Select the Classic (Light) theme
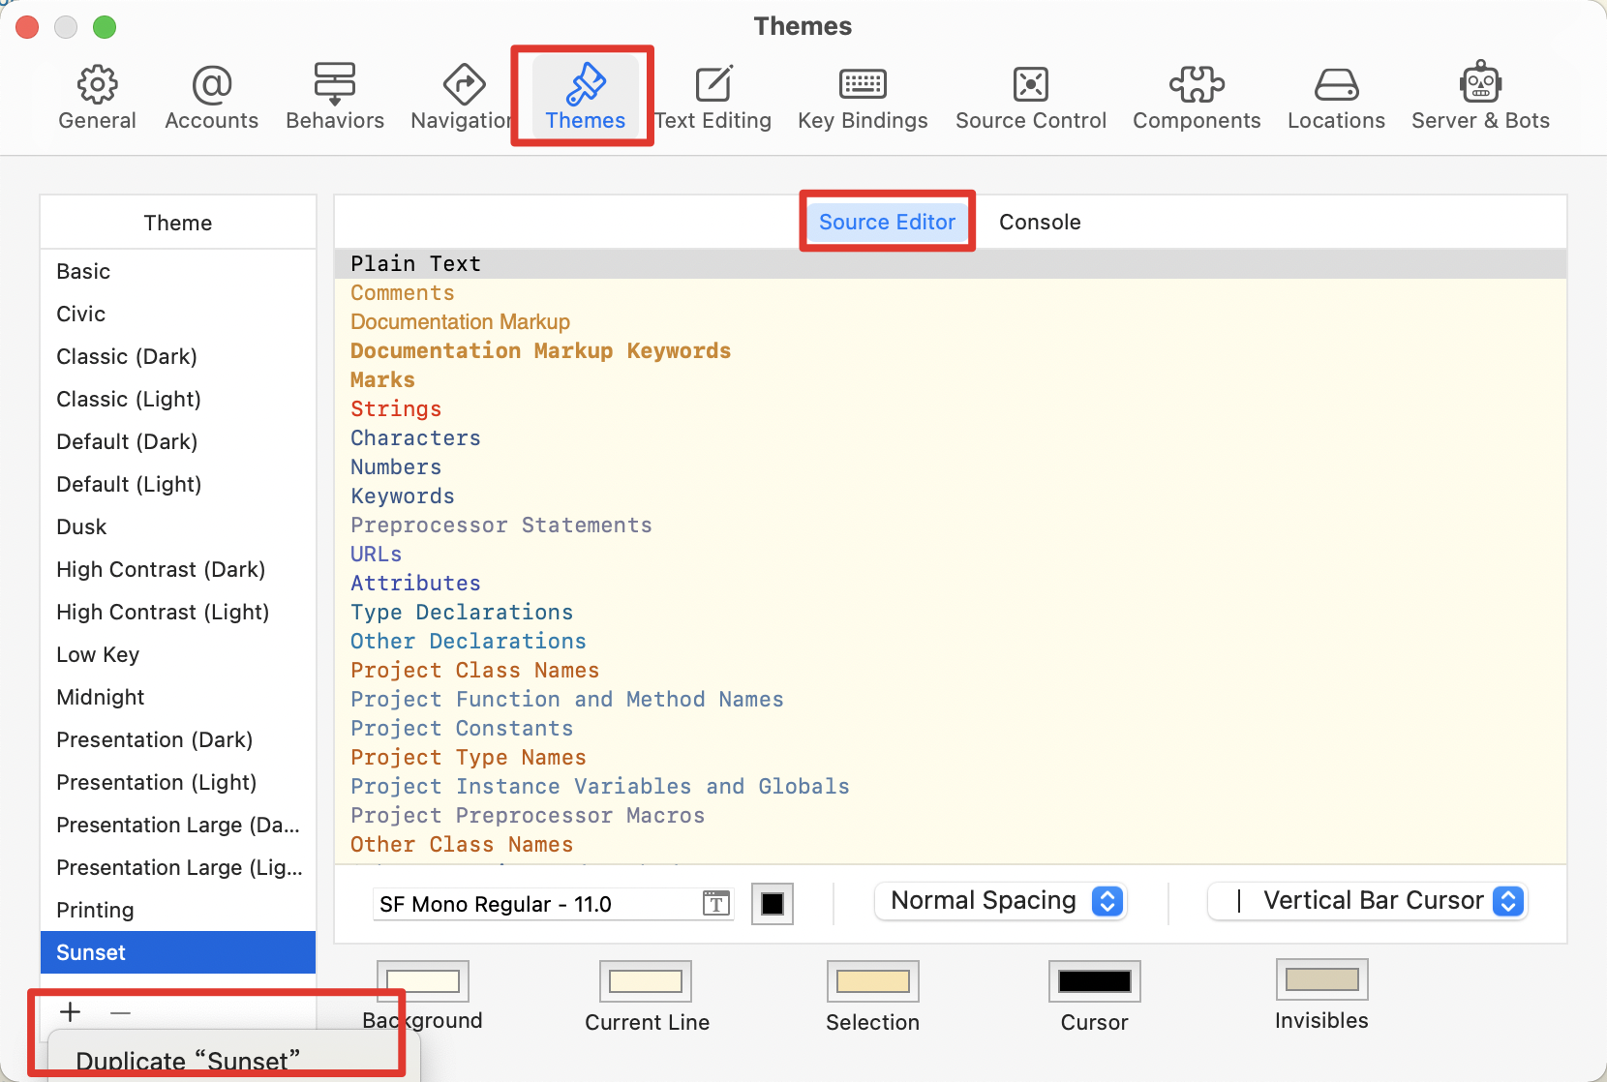 (178, 399)
